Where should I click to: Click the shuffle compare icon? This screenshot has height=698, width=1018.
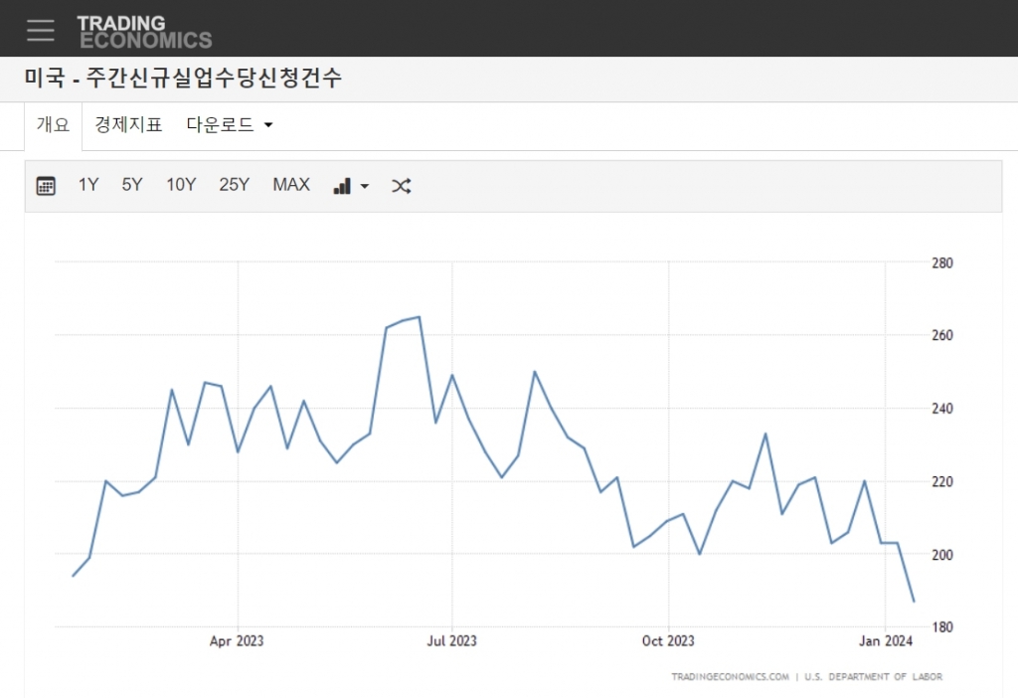(x=401, y=186)
